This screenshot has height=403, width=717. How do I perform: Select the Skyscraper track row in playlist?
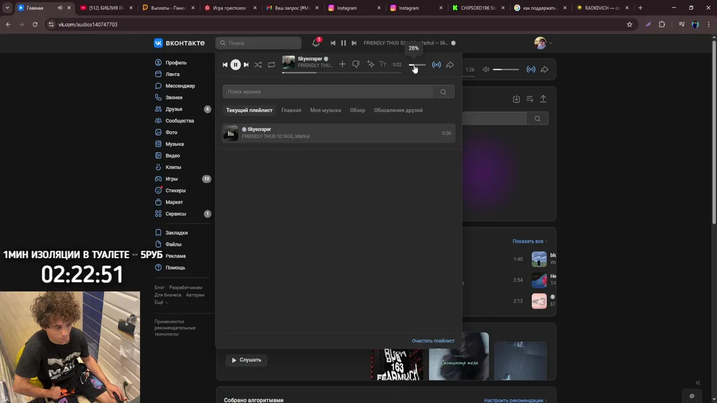pos(338,133)
